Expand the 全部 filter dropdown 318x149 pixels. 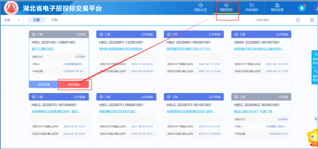point(12,20)
